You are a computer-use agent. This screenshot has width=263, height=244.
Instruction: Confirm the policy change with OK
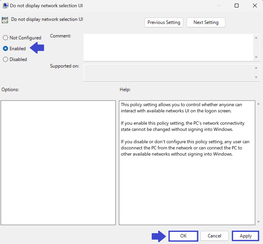pyautogui.click(x=183, y=236)
